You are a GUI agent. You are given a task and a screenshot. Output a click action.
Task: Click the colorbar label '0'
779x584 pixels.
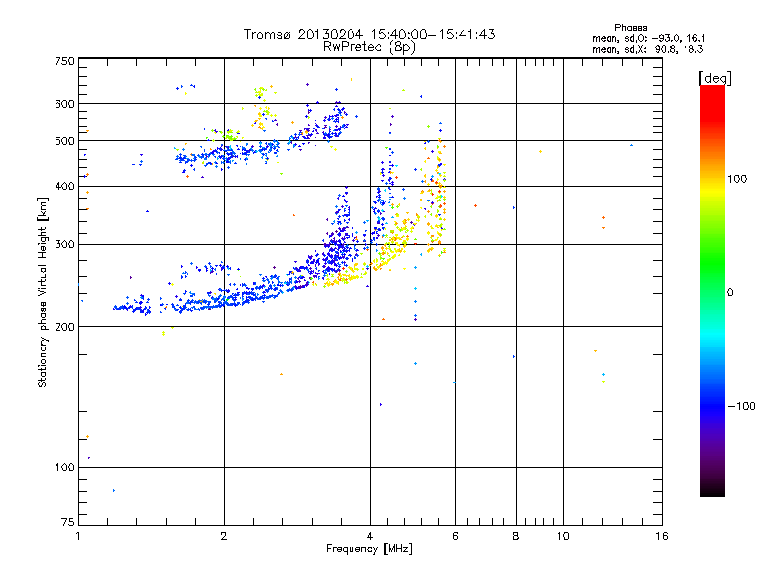(x=730, y=293)
